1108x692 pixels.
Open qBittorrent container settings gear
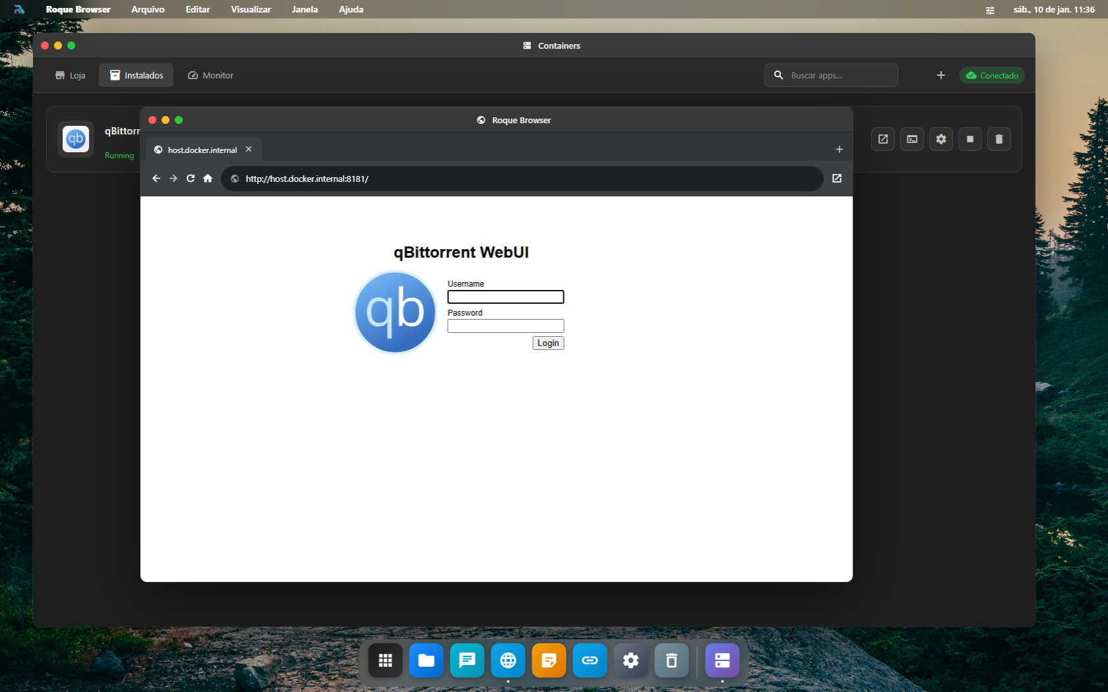(941, 139)
